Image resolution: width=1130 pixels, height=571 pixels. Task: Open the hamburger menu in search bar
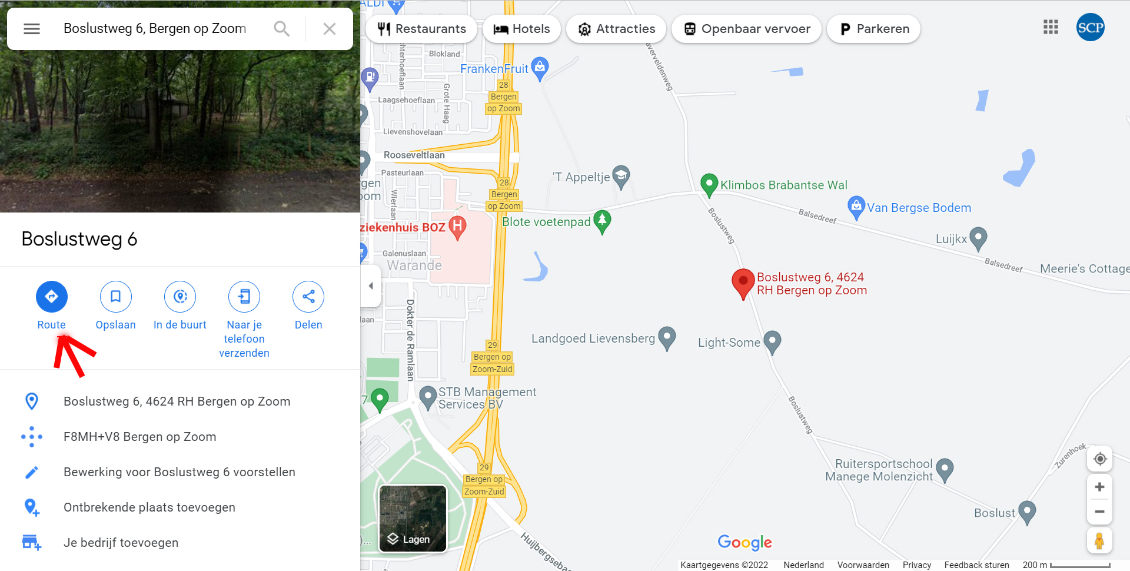(32, 28)
